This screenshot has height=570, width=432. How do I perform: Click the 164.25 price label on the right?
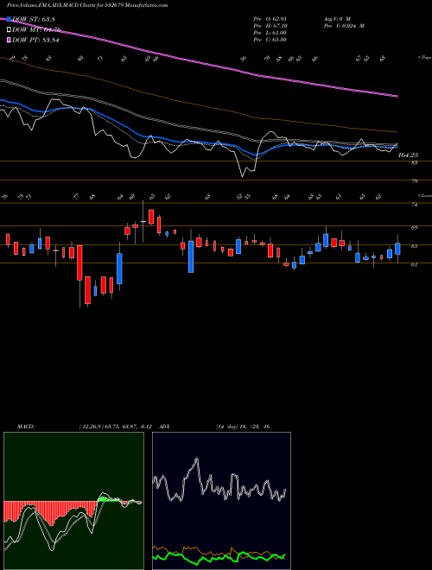pyautogui.click(x=408, y=155)
